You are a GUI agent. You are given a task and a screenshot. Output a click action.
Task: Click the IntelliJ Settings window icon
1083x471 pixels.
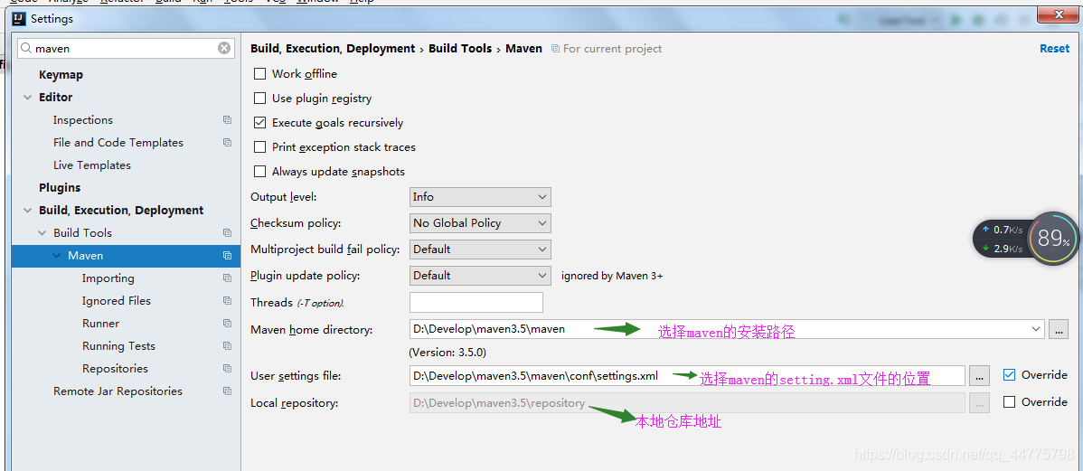pyautogui.click(x=20, y=19)
